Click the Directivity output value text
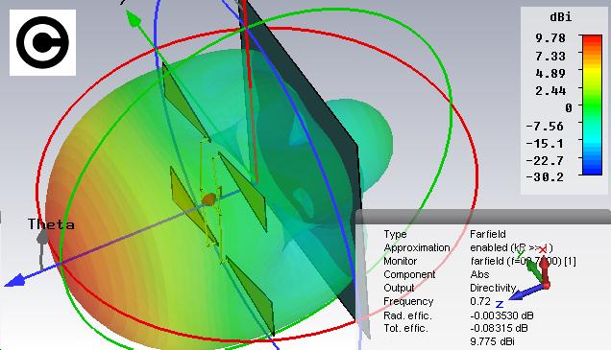The width and height of the screenshot is (611, 350). coord(493,288)
